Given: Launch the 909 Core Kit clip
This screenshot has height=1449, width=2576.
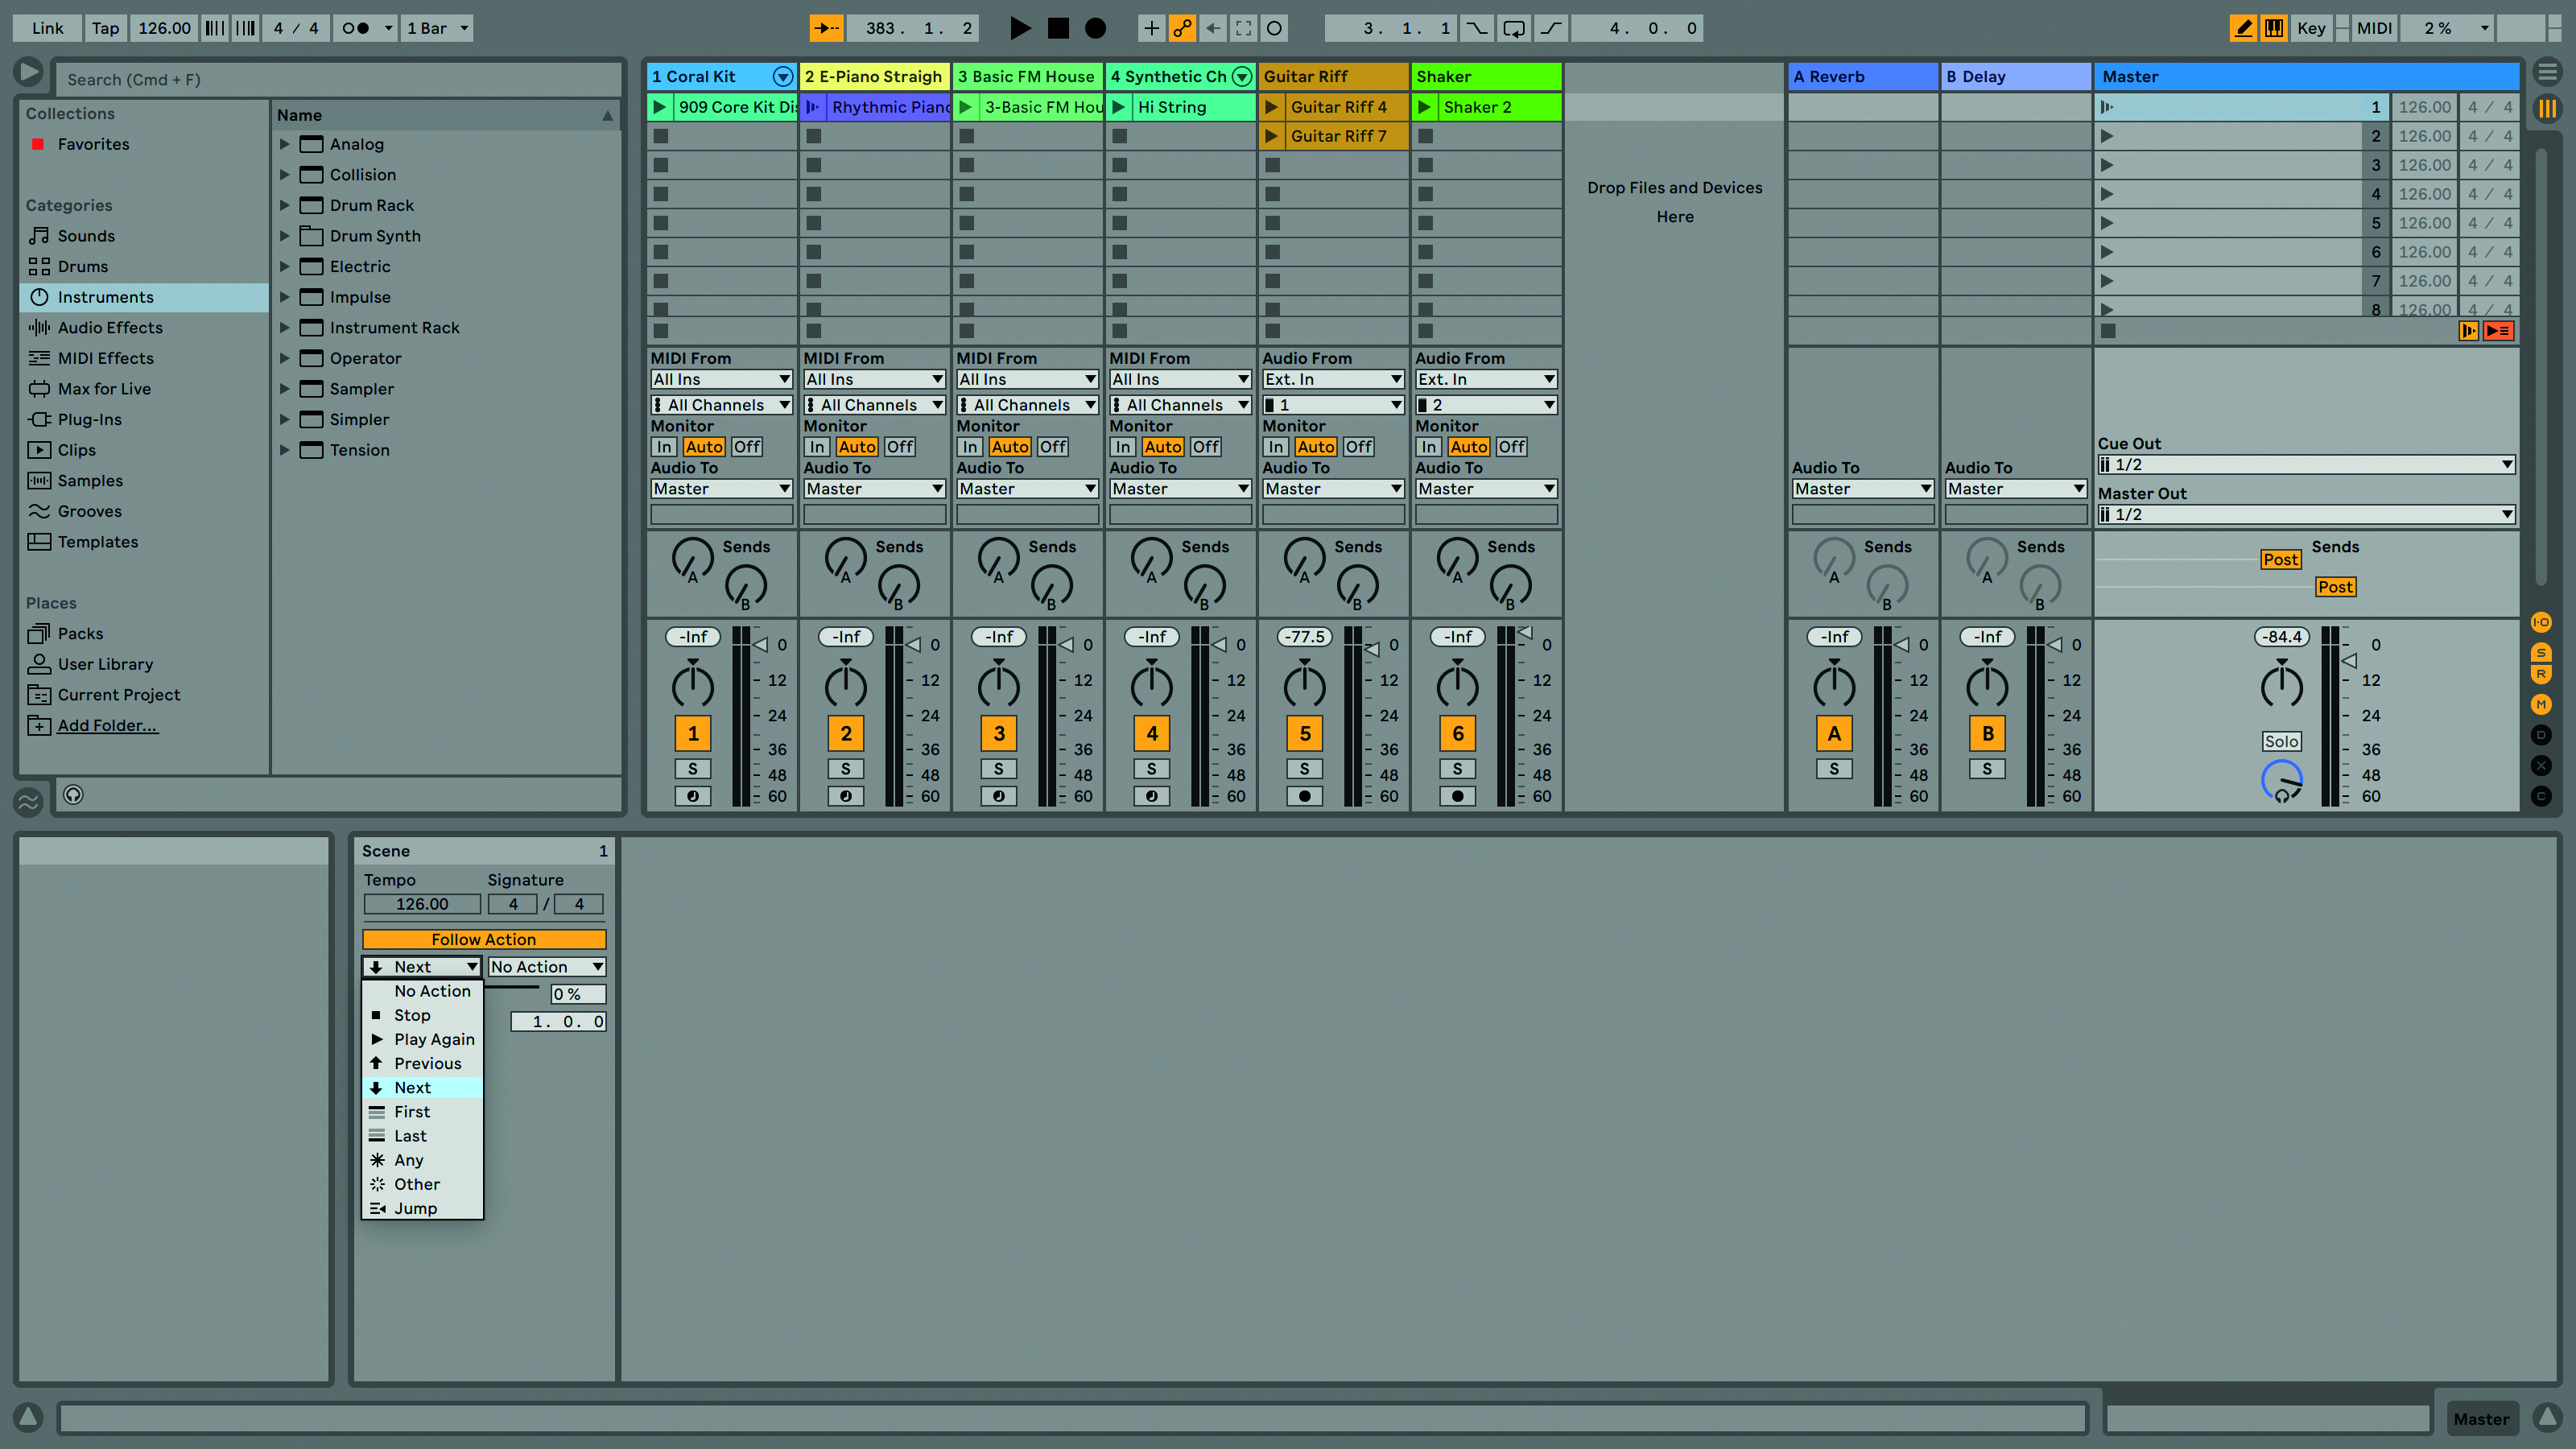Looking at the screenshot, I should point(660,107).
